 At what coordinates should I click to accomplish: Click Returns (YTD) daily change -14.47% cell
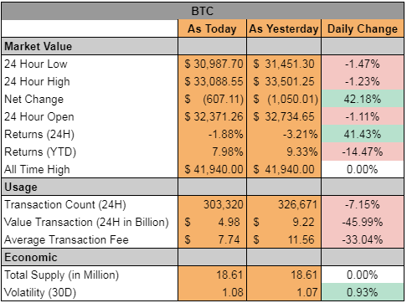[363, 151]
